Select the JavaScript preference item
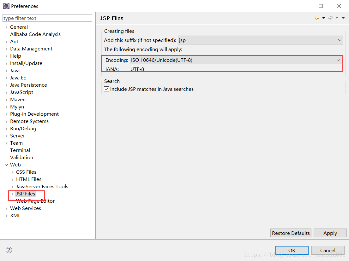 [x=21, y=92]
